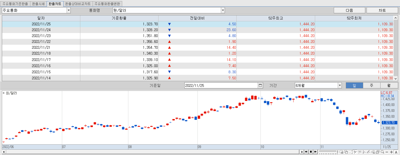Click the 2022/11/16 row date
The height and width of the screenshot is (155, 400).
pos(41,66)
